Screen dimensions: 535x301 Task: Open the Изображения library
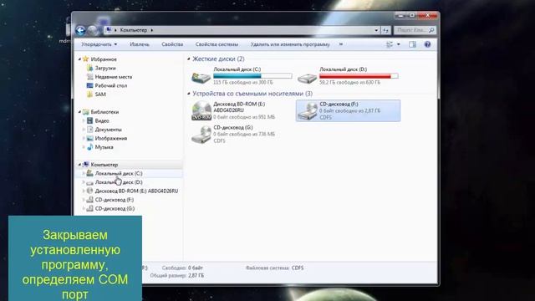click(x=111, y=138)
